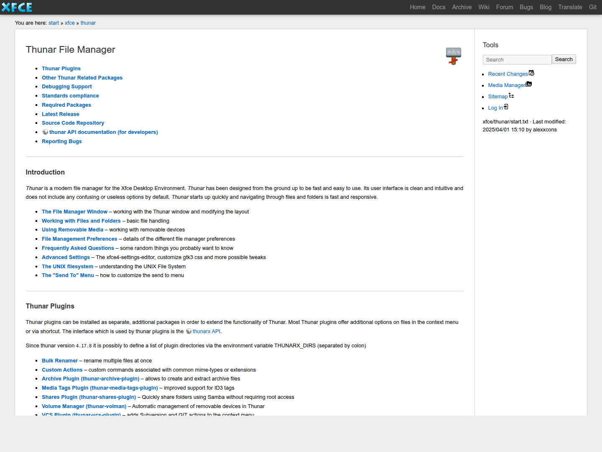Open The File Manager Window link
Image resolution: width=602 pixels, height=452 pixels.
pos(74,212)
